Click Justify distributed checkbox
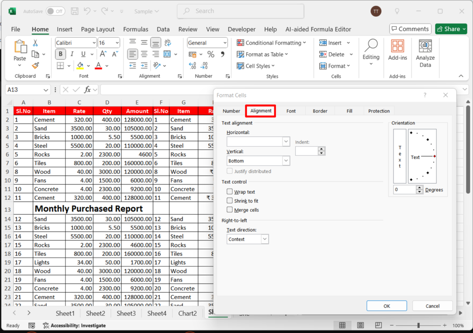 point(230,171)
